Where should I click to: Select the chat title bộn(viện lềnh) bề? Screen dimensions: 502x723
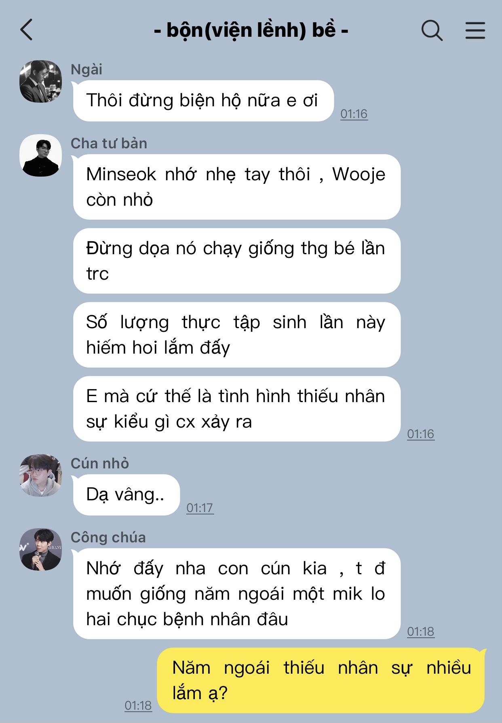[x=251, y=30]
